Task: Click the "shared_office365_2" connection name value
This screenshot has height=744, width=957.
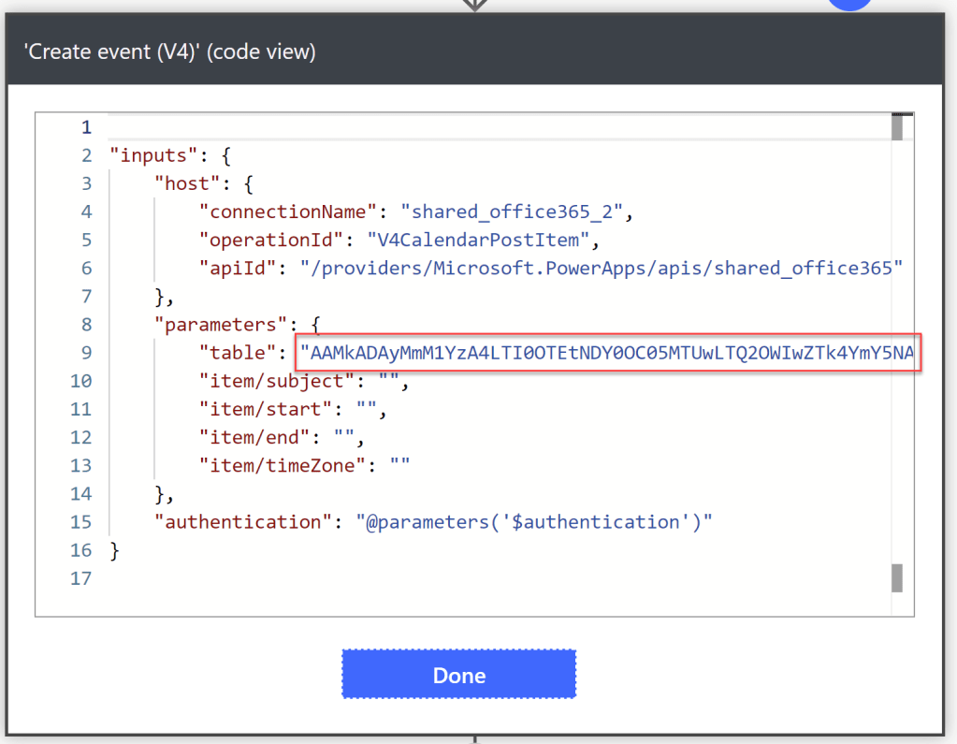Action: [513, 212]
